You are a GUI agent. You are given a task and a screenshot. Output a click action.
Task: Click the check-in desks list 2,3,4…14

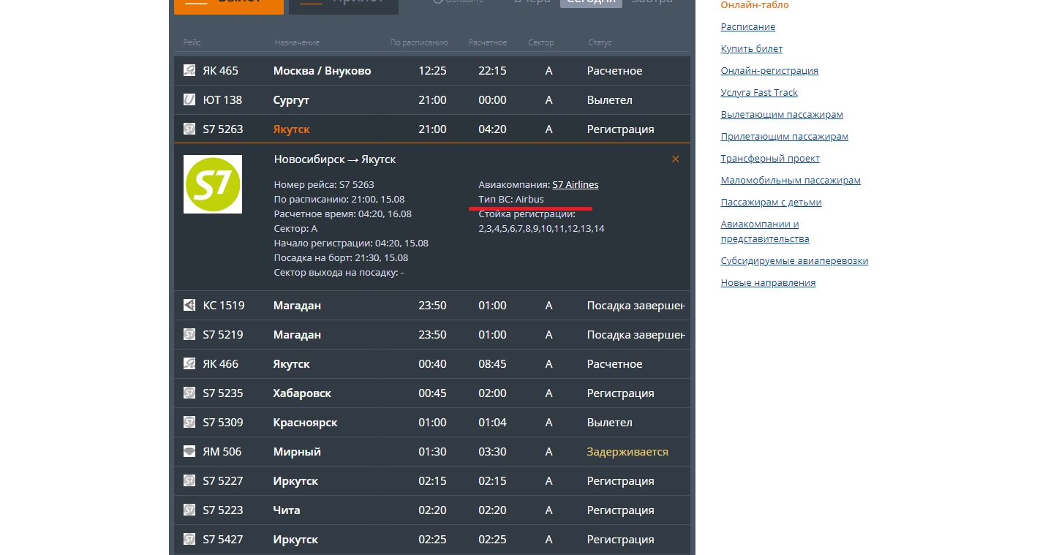point(541,229)
